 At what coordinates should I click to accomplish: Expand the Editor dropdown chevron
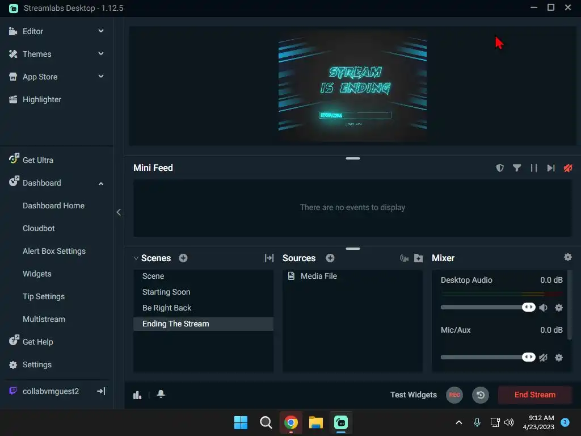click(x=101, y=31)
